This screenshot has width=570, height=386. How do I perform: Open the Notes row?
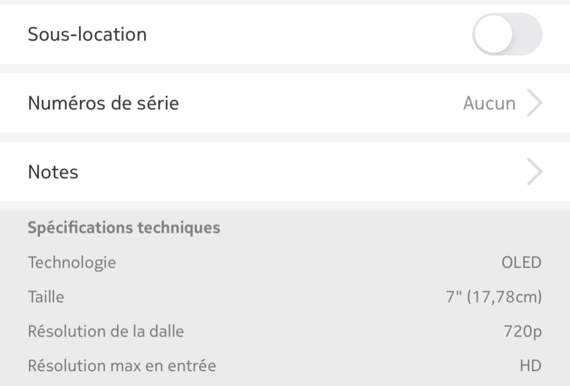[x=285, y=172]
